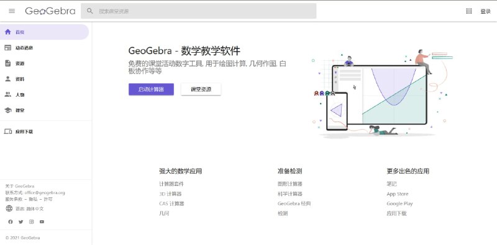
Task: Open 应用下载 in the sidebar
Action: [x=44, y=131]
